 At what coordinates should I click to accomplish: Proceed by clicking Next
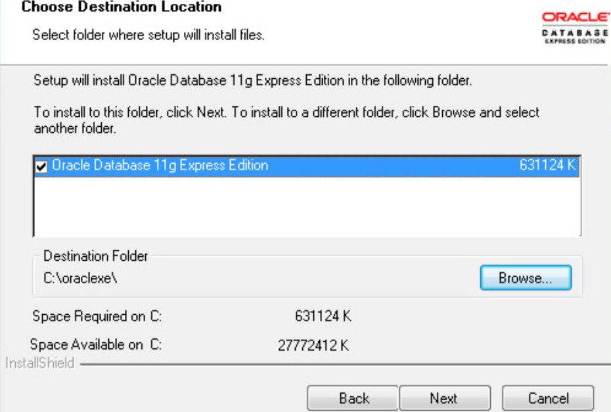445,398
